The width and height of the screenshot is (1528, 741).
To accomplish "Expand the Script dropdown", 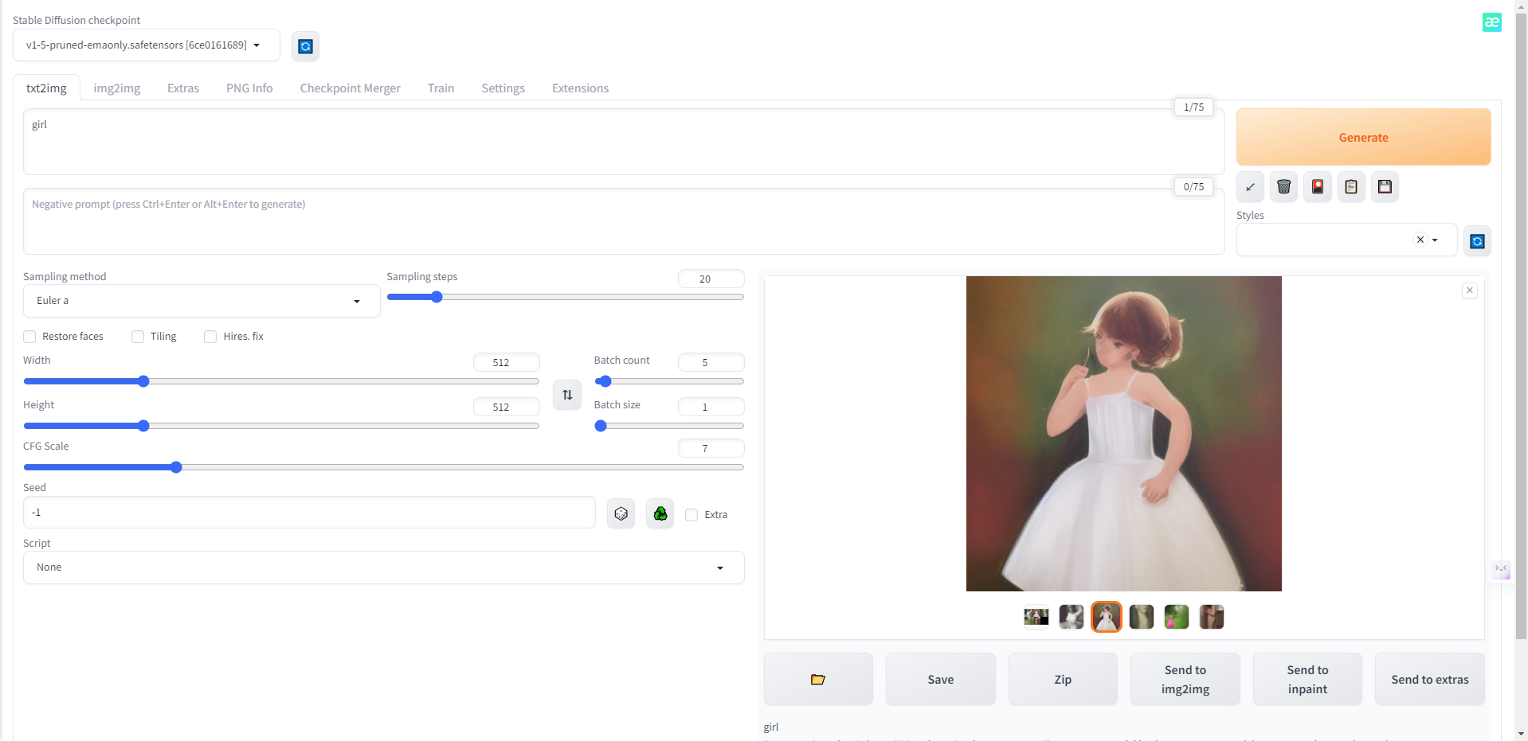I will (x=384, y=567).
